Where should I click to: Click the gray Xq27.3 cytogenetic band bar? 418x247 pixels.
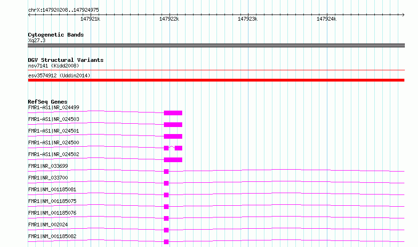(x=216, y=45)
